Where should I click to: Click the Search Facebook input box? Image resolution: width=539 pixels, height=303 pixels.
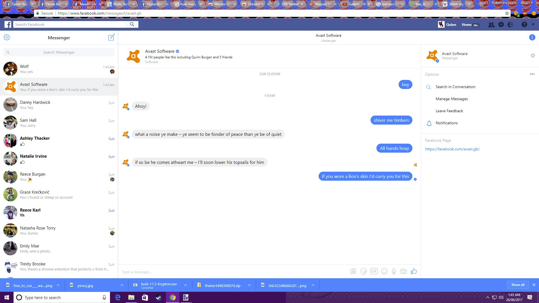pos(70,24)
